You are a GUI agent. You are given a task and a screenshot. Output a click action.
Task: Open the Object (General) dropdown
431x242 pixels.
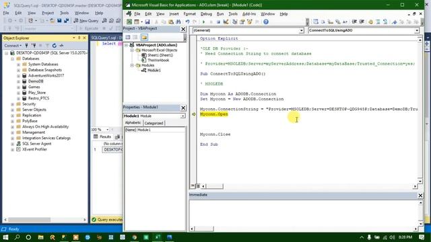tap(301, 30)
